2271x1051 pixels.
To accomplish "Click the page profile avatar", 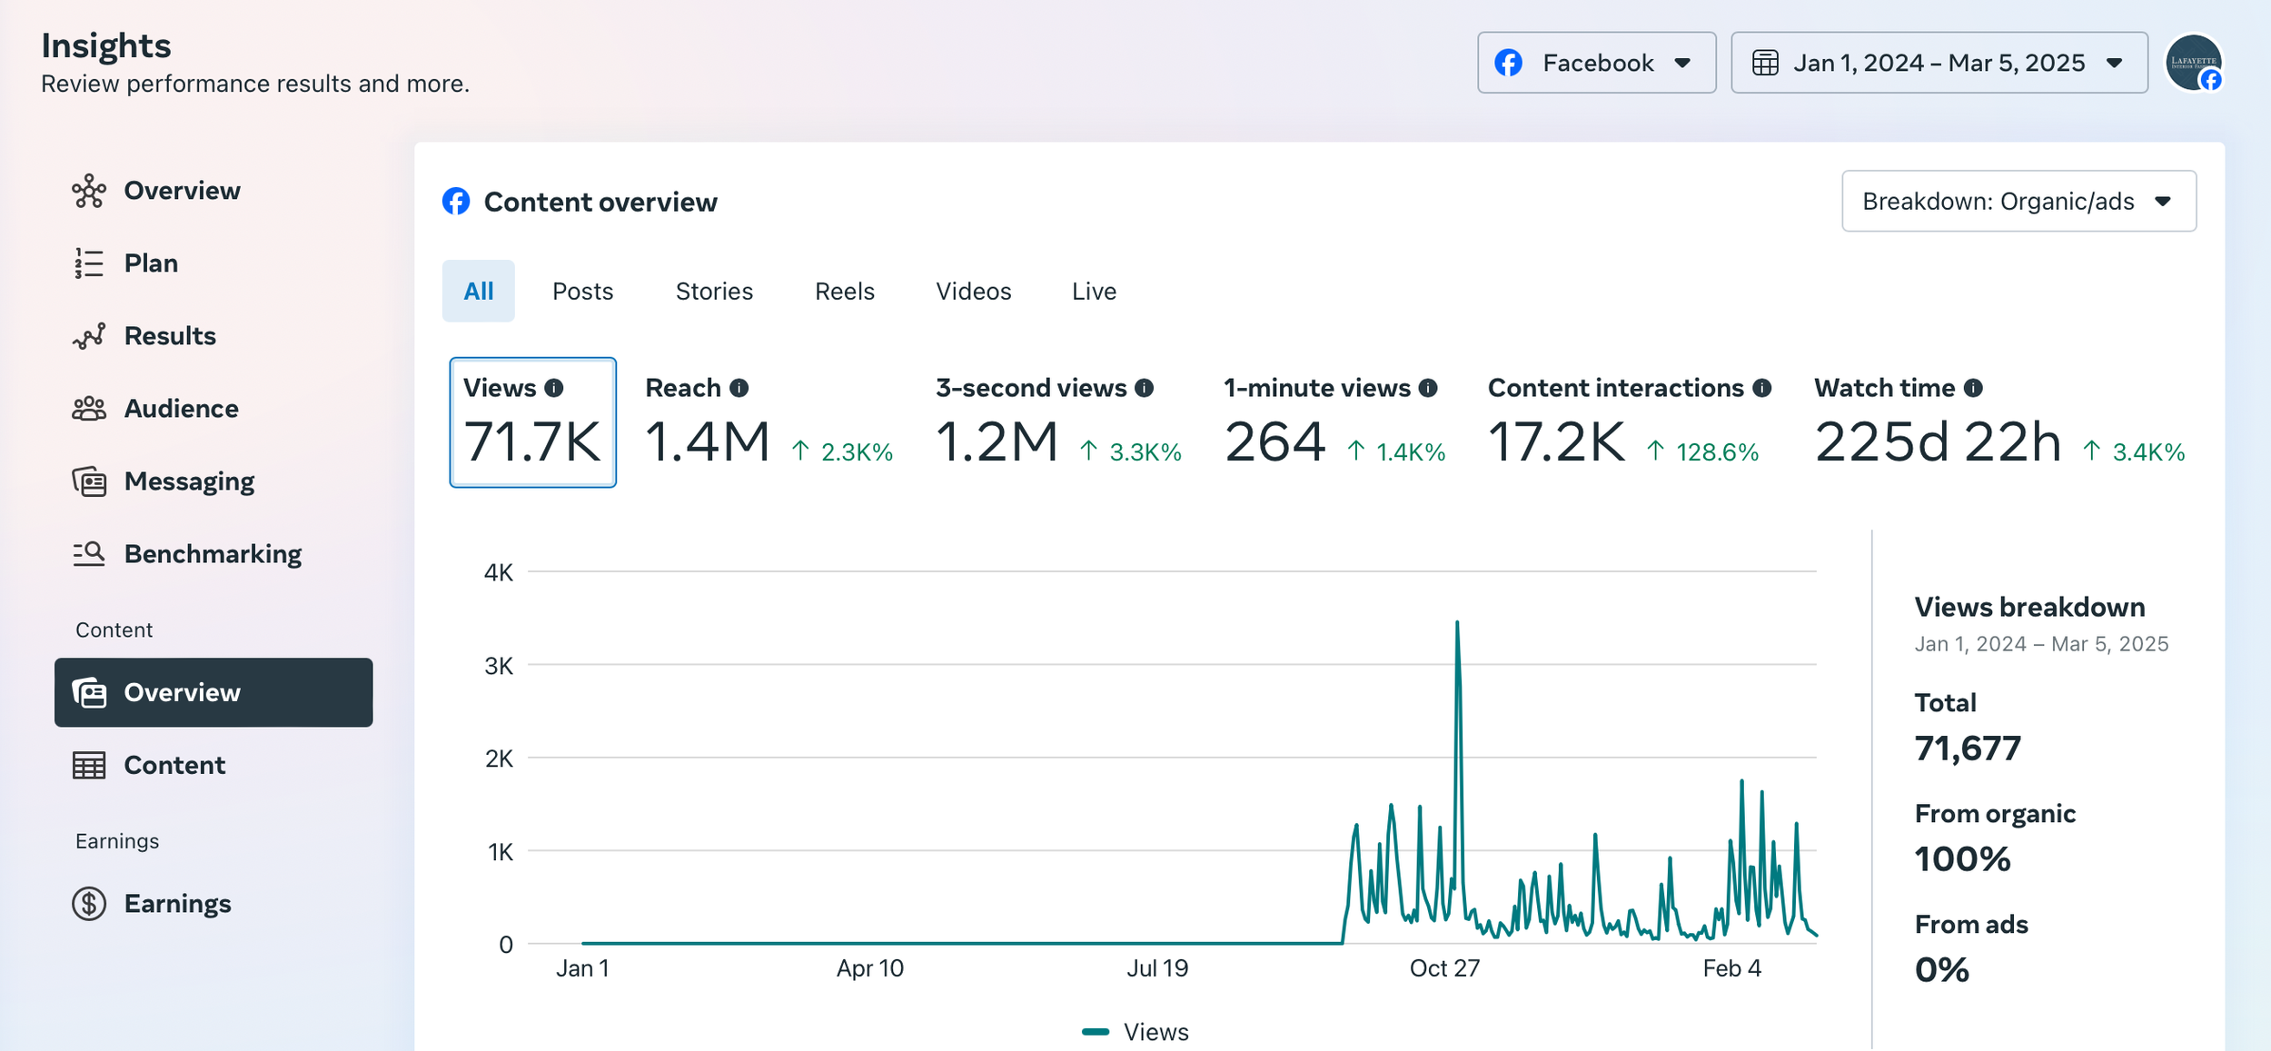I will tap(2193, 63).
